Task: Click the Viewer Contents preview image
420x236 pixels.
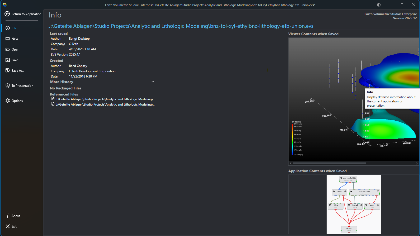Action: pyautogui.click(x=354, y=99)
